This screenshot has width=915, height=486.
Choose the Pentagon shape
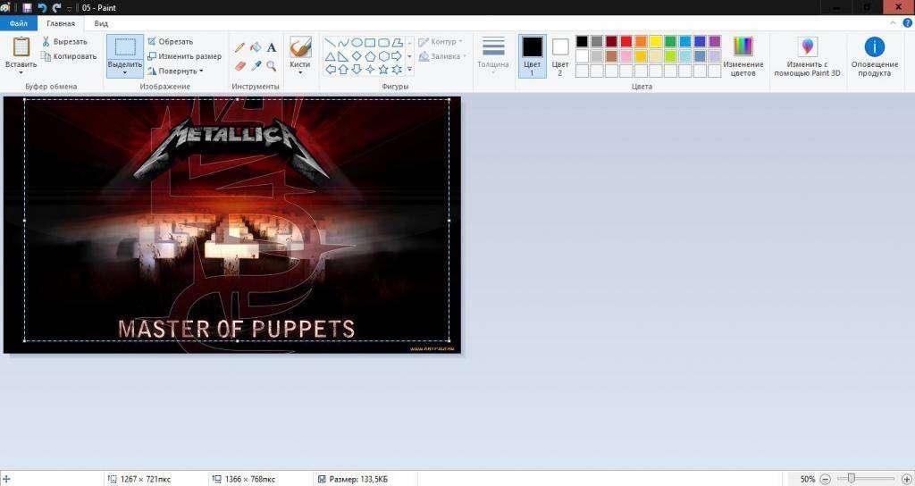pos(370,56)
